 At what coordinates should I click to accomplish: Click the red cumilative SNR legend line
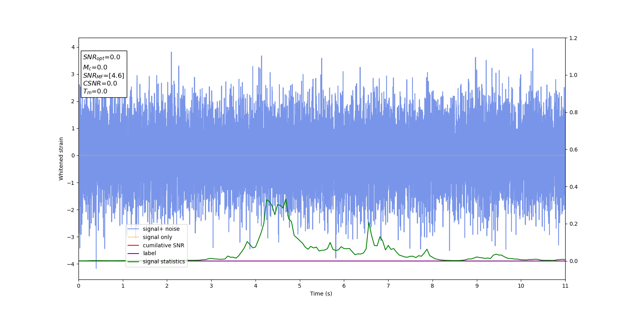click(133, 246)
